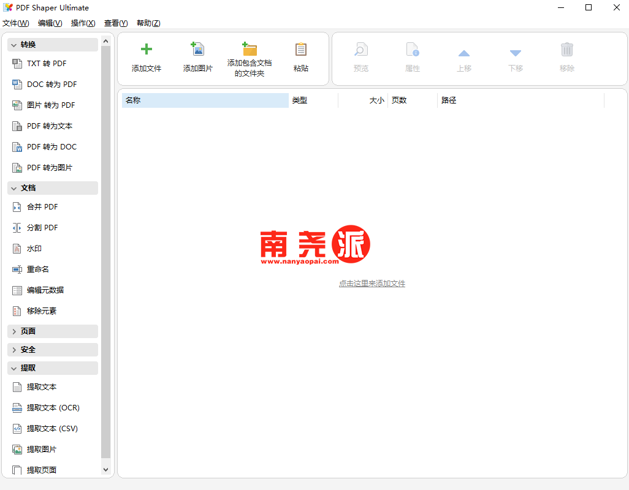Collapse the 提取 section
The width and height of the screenshot is (629, 490).
point(53,367)
